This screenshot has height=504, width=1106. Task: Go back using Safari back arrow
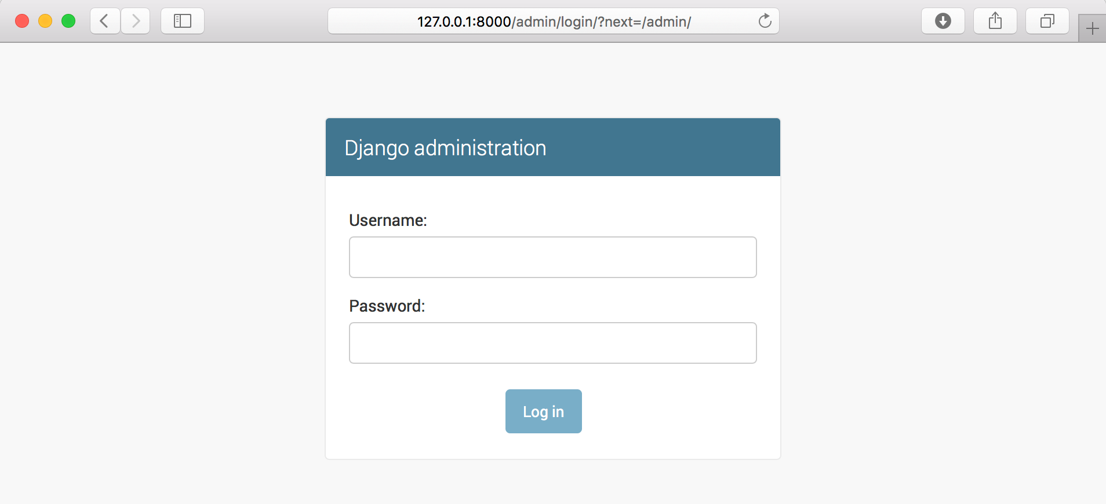[105, 21]
